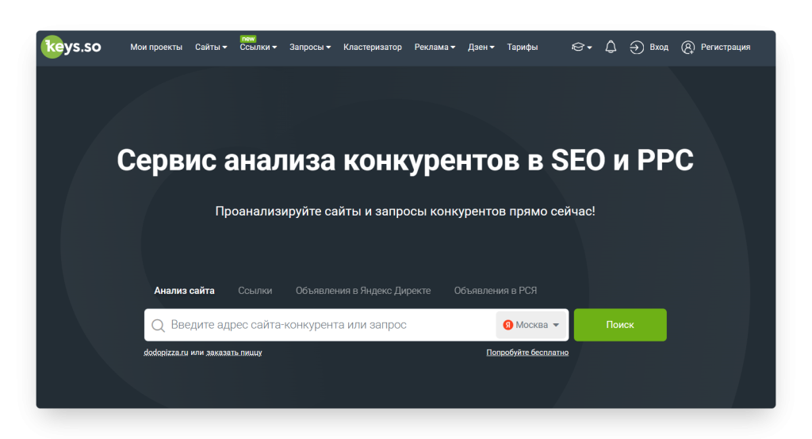The image size is (812, 439).
Task: Open the Кластеризатор menu item
Action: [x=373, y=48]
